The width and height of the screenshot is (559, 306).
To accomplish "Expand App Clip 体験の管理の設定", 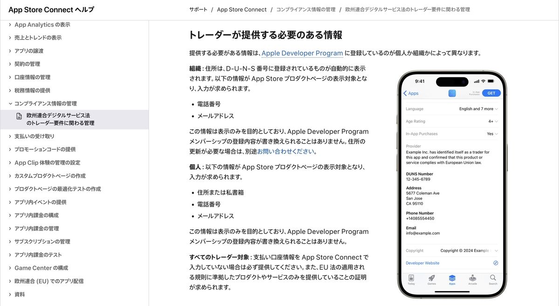I will click(x=47, y=163).
